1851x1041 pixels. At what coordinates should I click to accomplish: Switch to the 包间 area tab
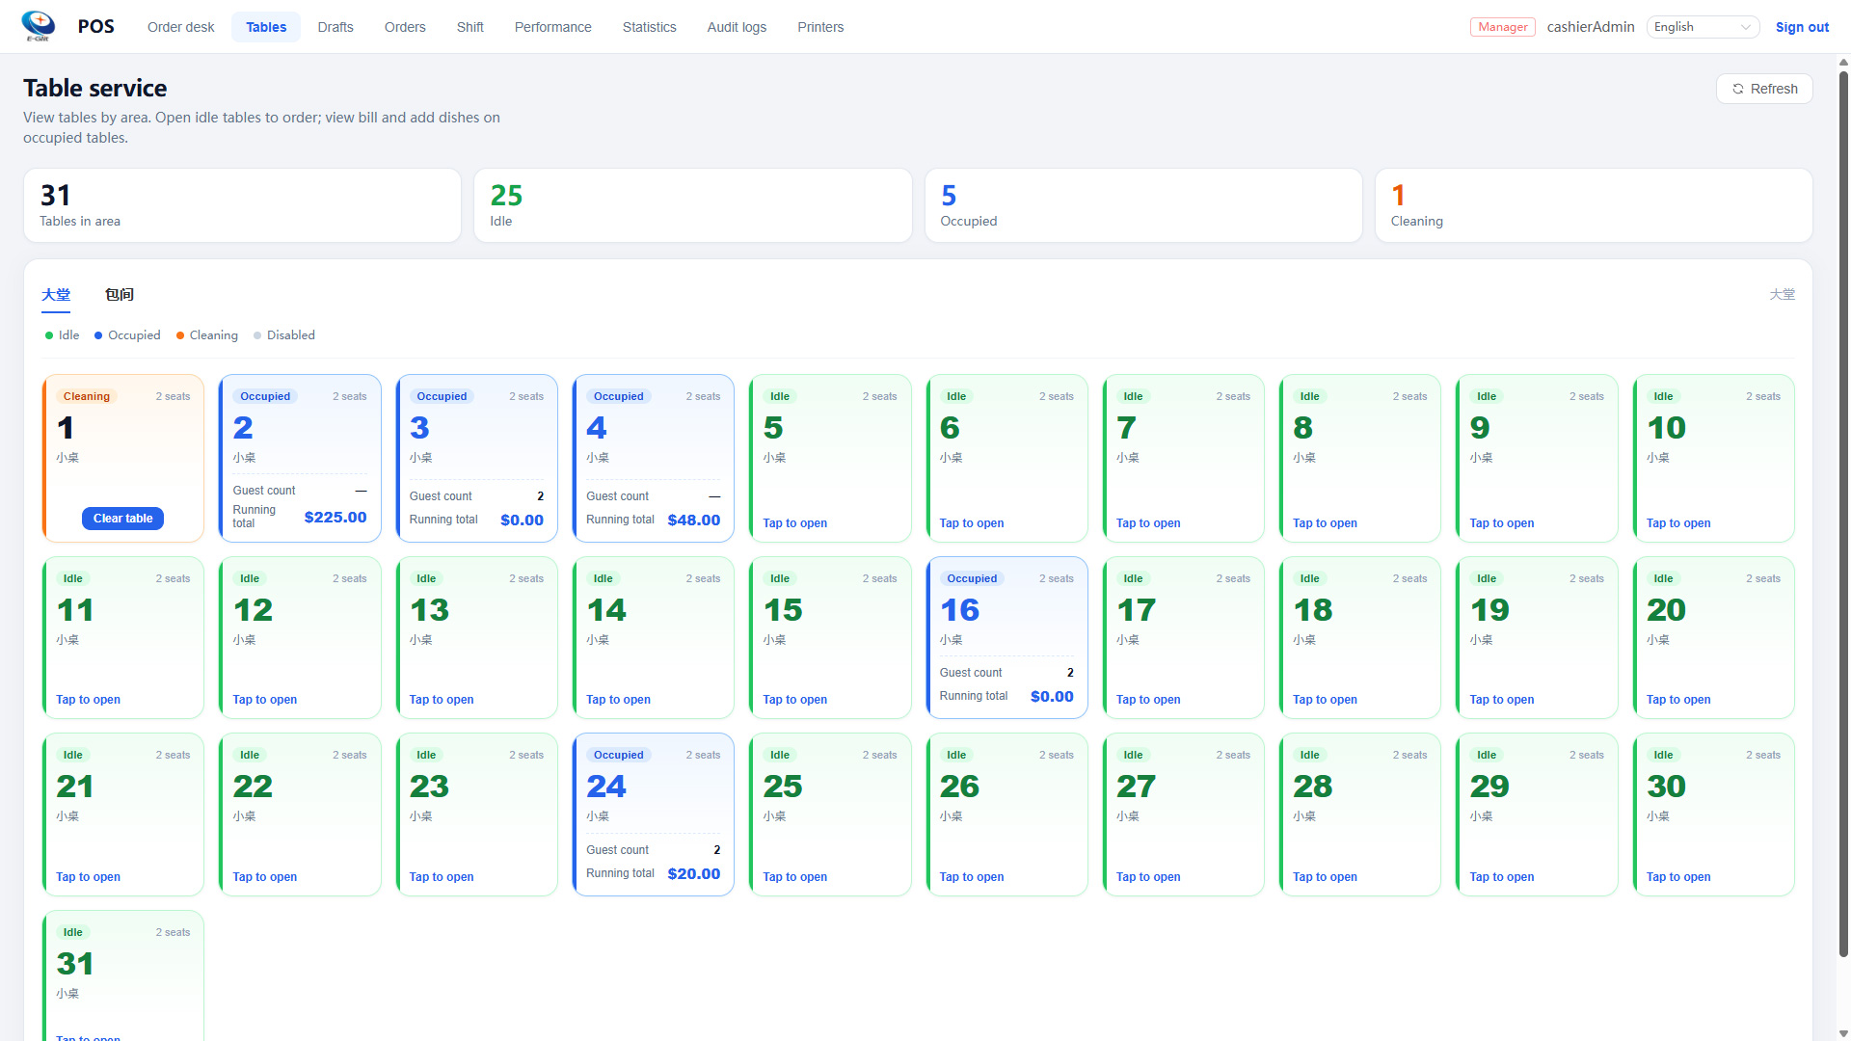[120, 295]
